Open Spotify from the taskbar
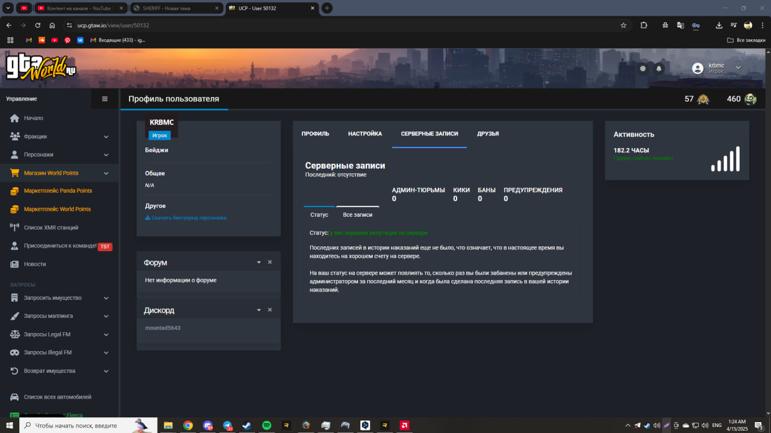The image size is (771, 433). (267, 425)
